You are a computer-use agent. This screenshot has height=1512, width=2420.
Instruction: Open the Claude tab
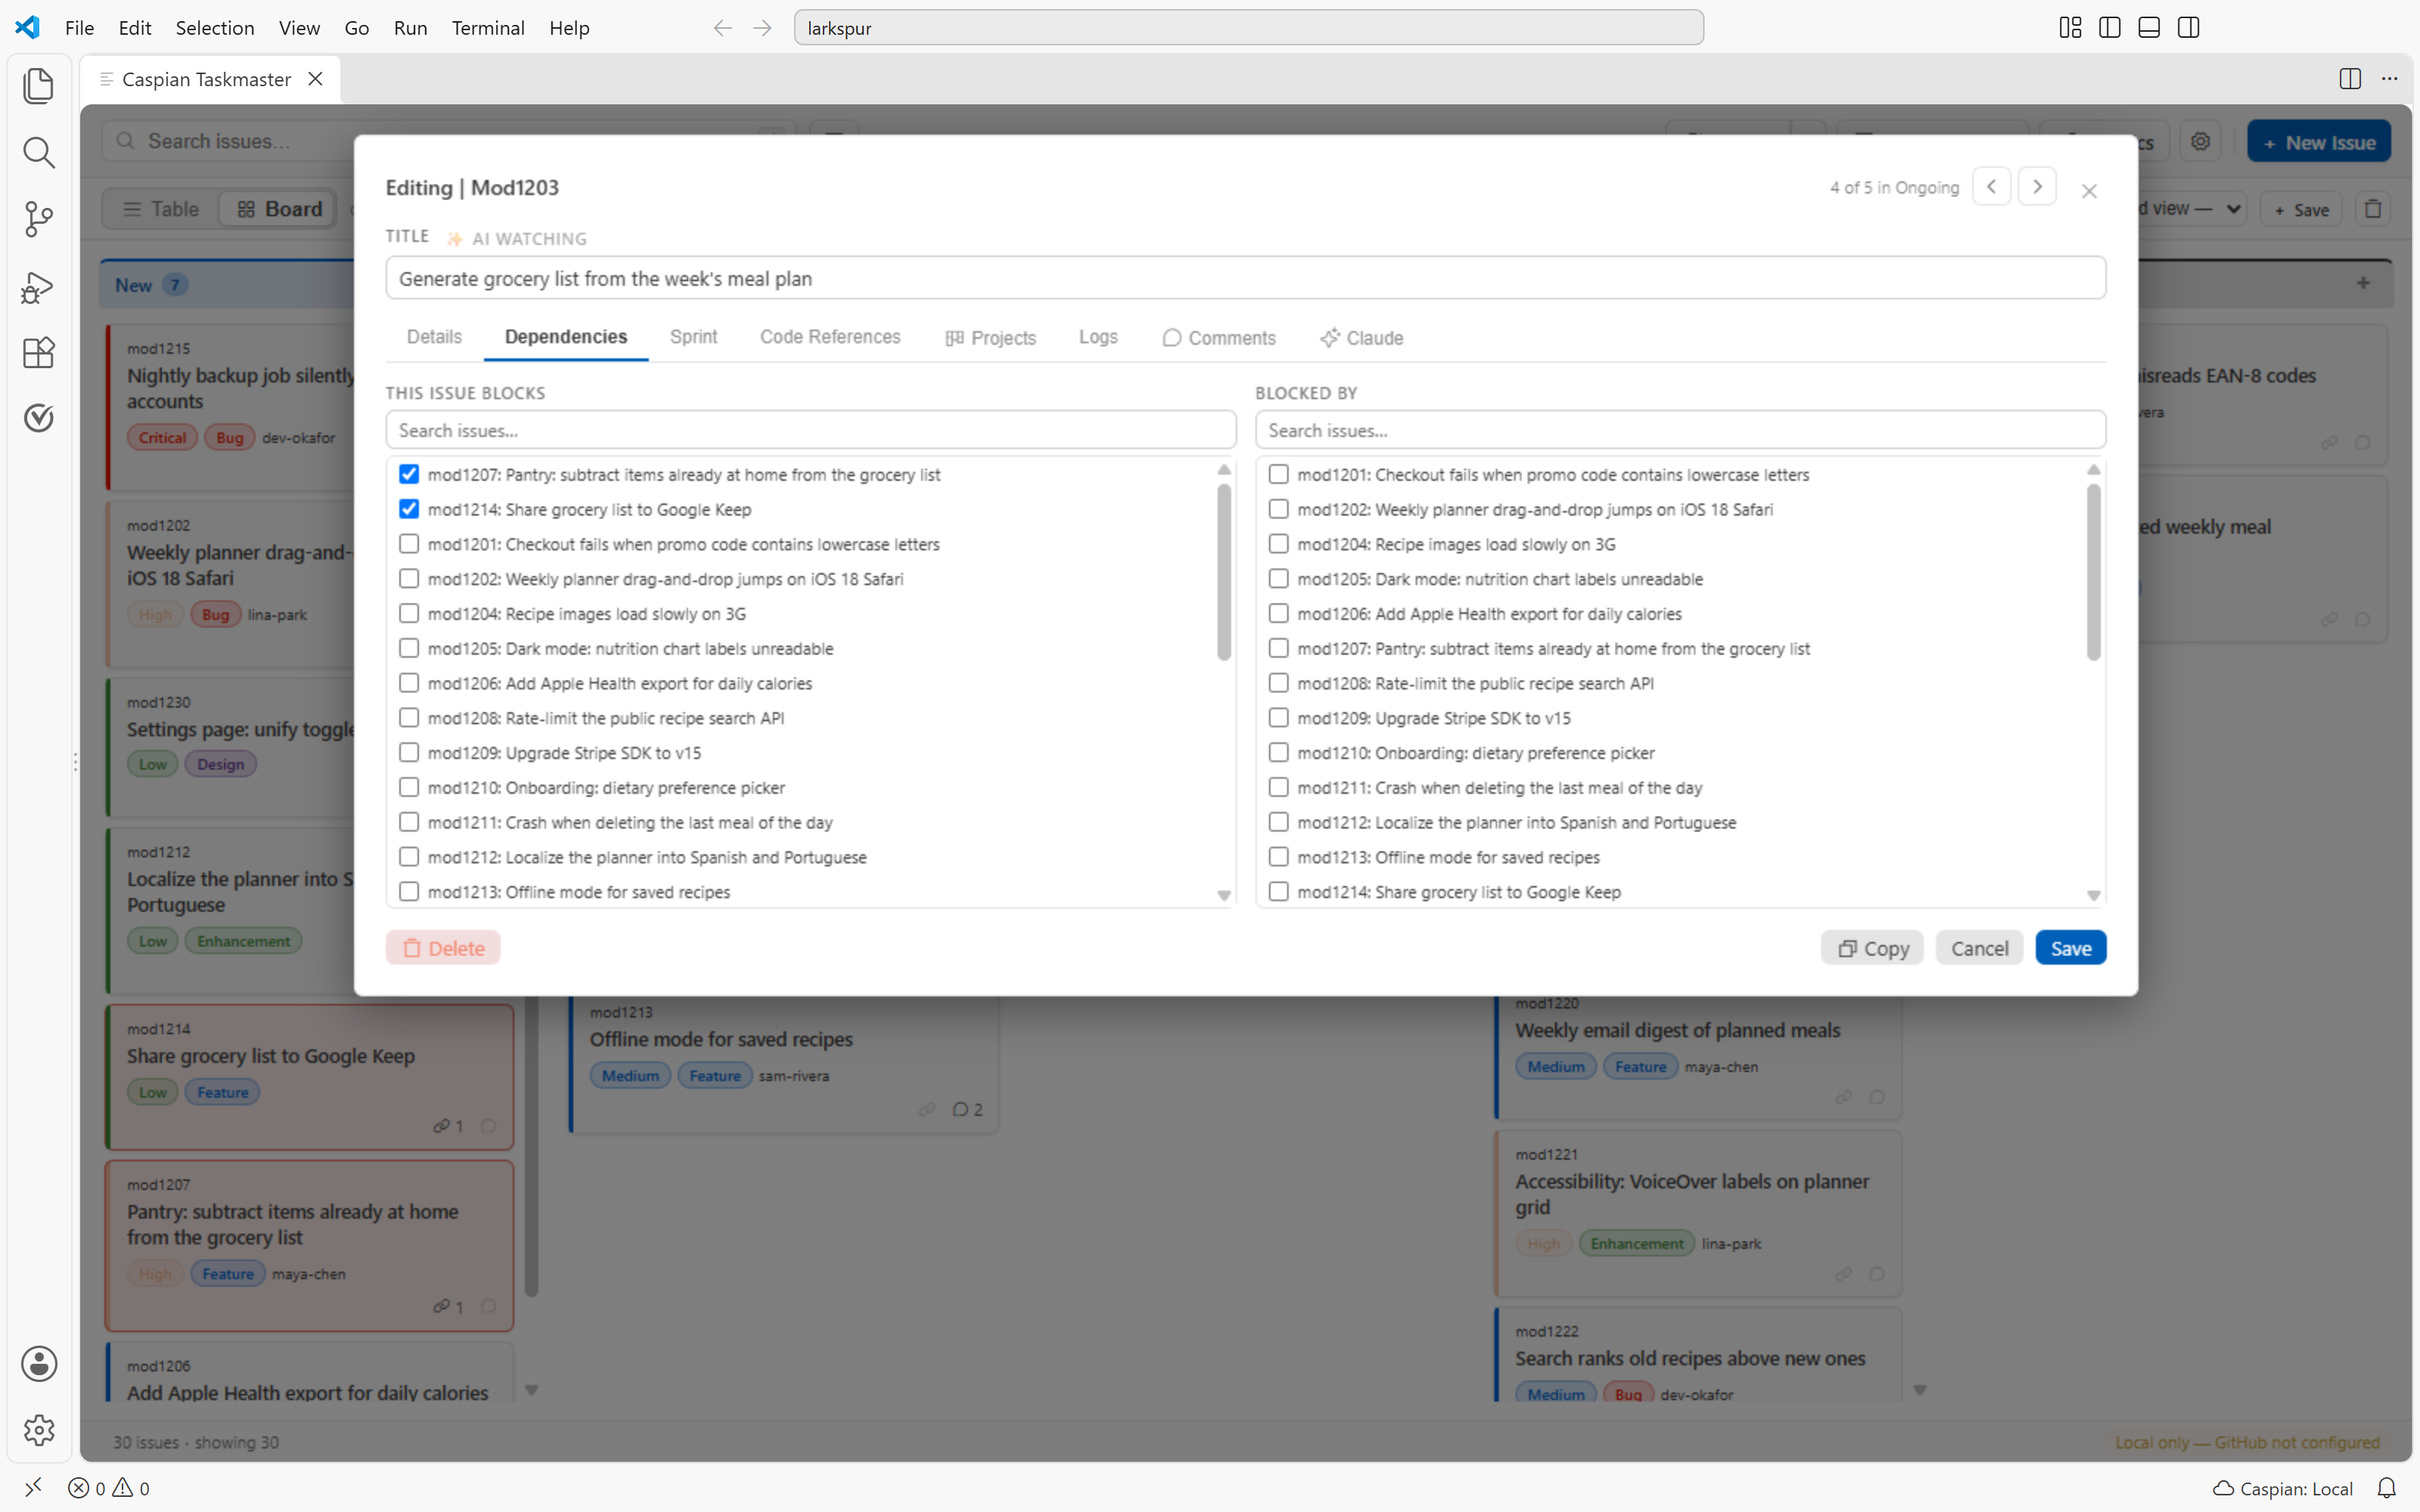point(1361,338)
